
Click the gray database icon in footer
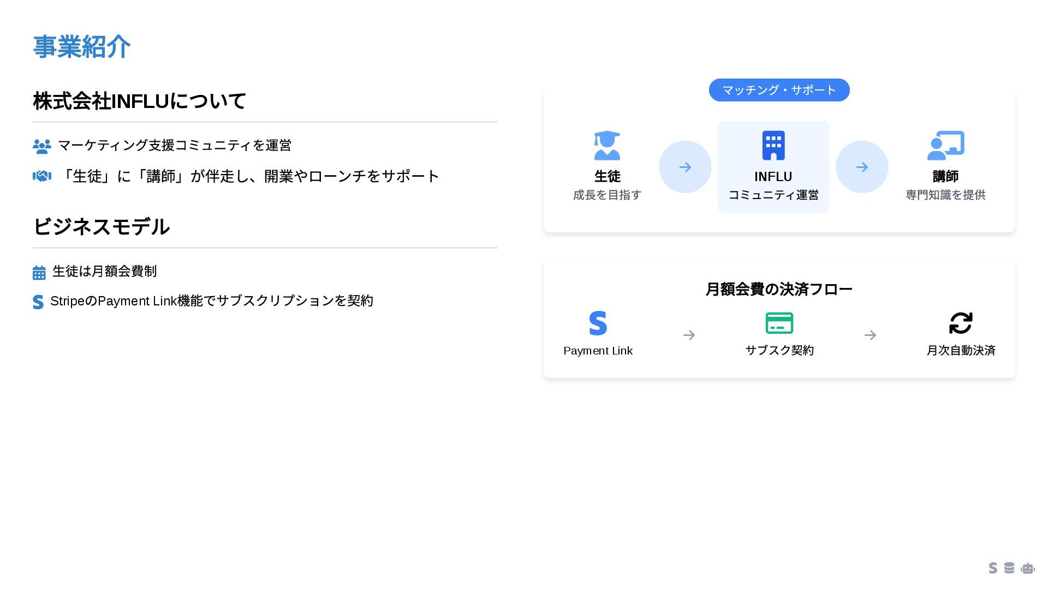click(x=1009, y=568)
